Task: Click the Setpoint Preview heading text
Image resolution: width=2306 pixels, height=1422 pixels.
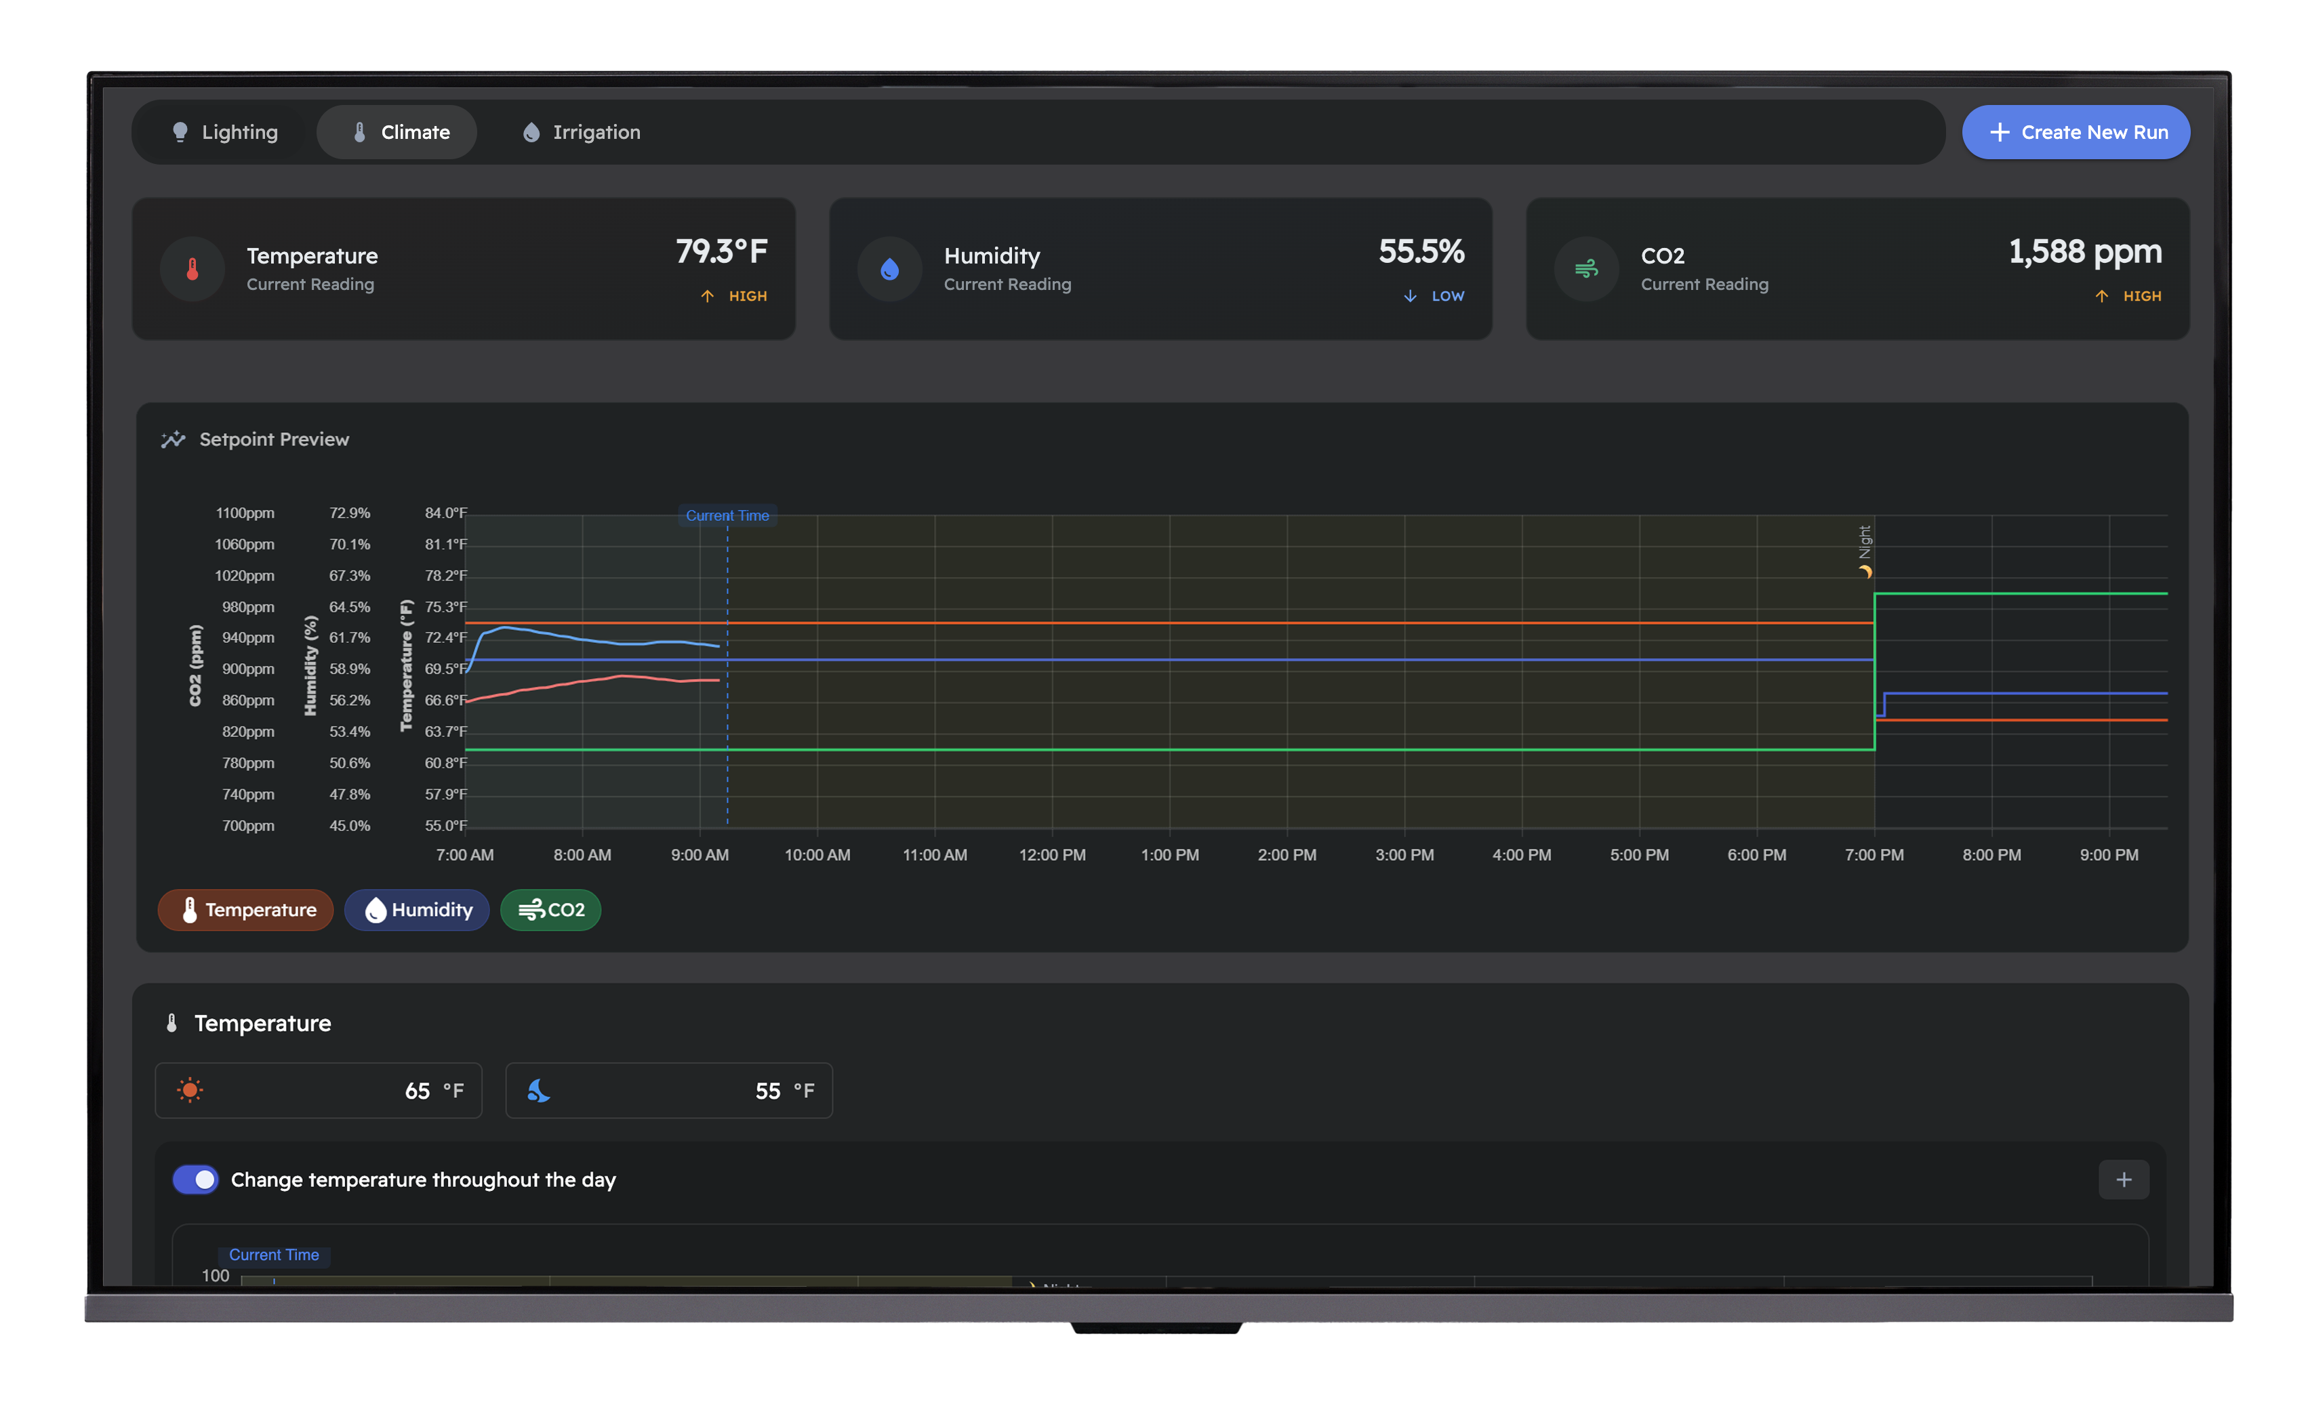Action: coord(274,439)
